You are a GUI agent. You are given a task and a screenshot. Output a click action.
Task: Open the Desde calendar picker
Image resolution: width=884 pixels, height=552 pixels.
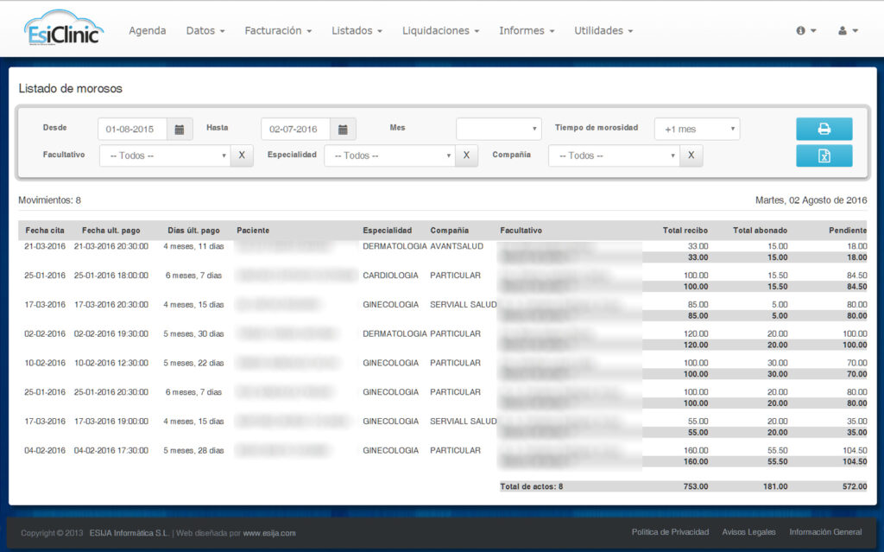(180, 130)
